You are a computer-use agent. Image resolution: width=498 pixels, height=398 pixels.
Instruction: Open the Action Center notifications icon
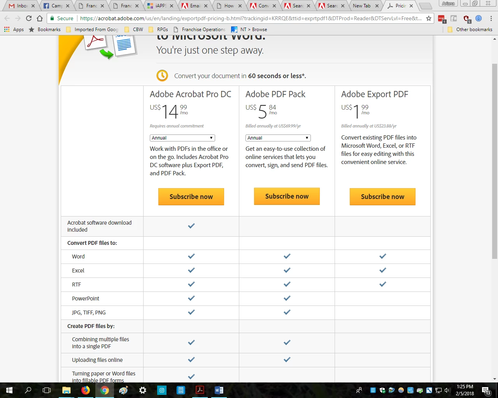coord(486,390)
